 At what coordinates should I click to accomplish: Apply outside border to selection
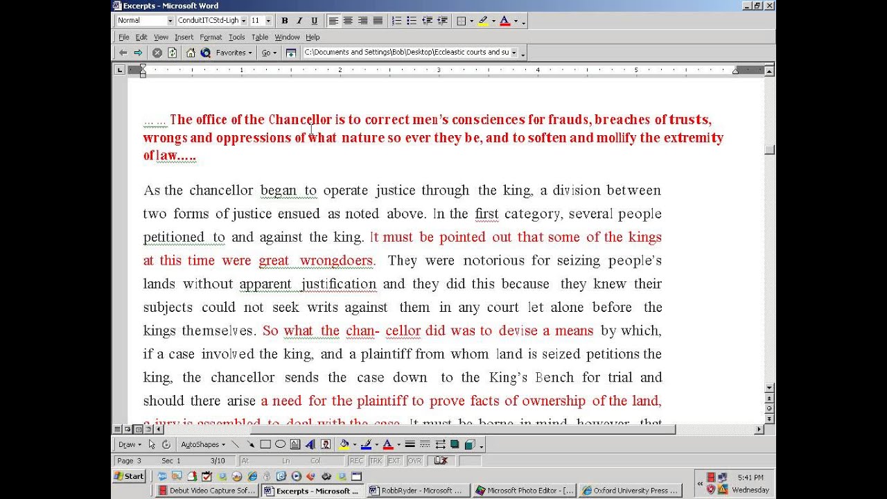(462, 21)
